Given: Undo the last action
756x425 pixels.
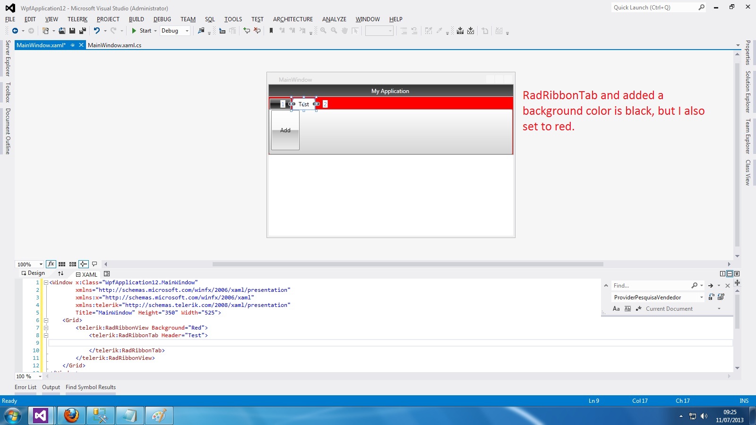Looking at the screenshot, I should [96, 31].
